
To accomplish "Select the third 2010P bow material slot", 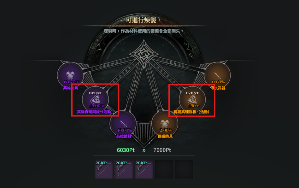I will coord(144,169).
